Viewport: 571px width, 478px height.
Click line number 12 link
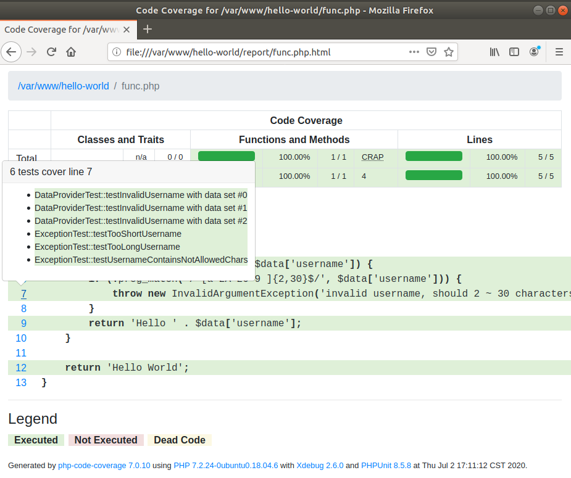21,368
